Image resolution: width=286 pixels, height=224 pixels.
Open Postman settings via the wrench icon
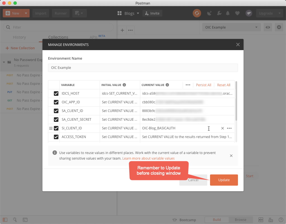click(219, 13)
